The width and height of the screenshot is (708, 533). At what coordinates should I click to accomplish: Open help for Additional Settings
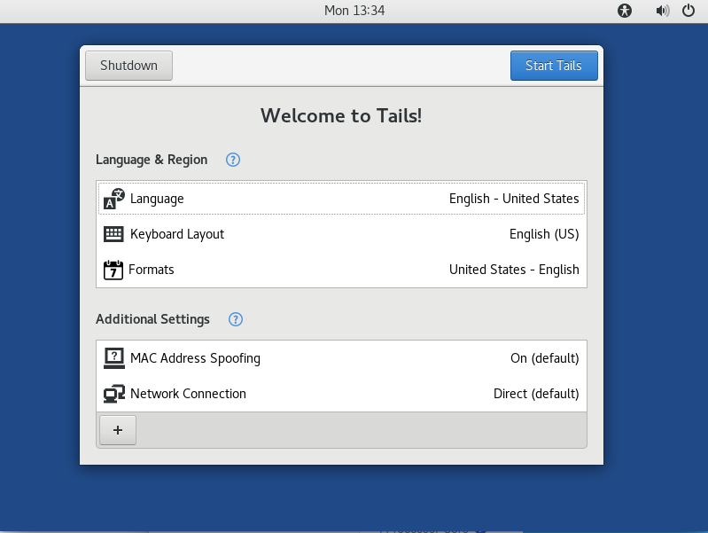(x=236, y=319)
